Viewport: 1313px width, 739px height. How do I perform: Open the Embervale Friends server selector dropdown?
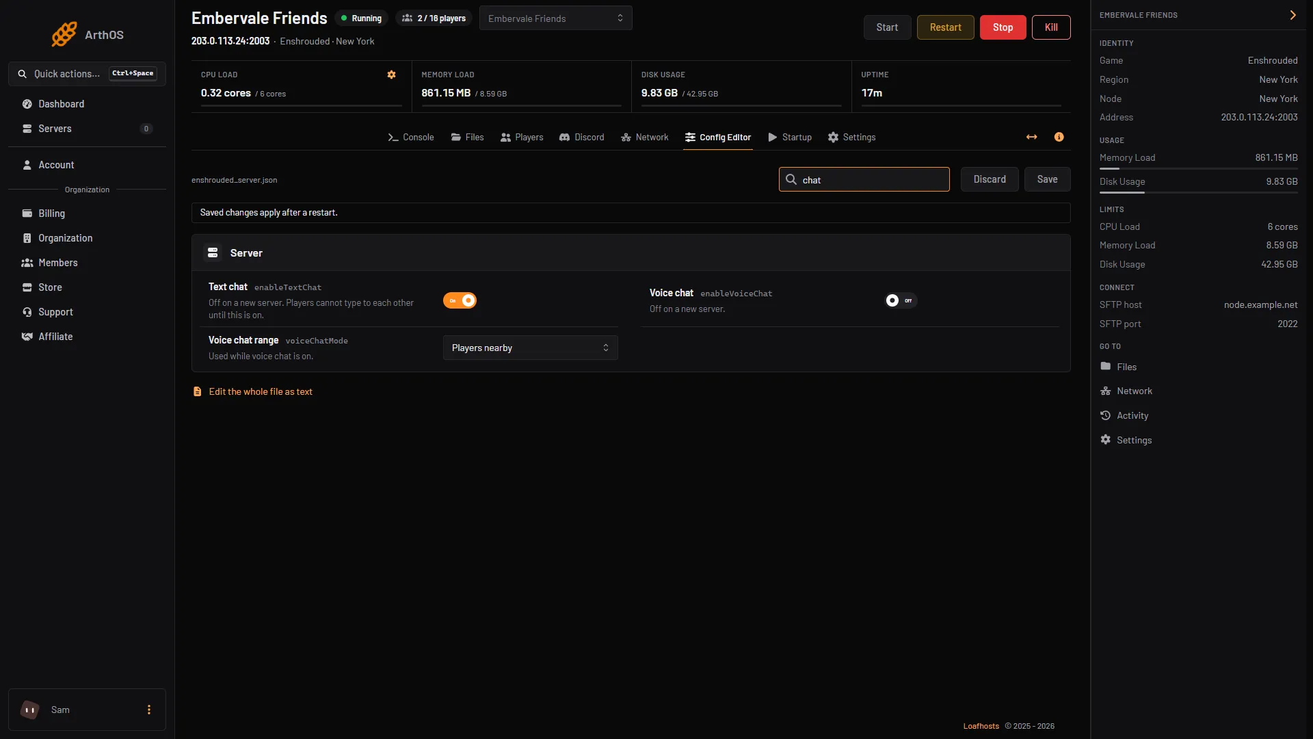tap(555, 18)
